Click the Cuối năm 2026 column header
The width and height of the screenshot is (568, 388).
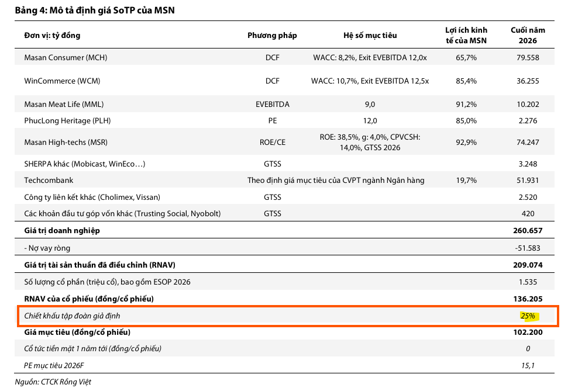click(x=528, y=35)
